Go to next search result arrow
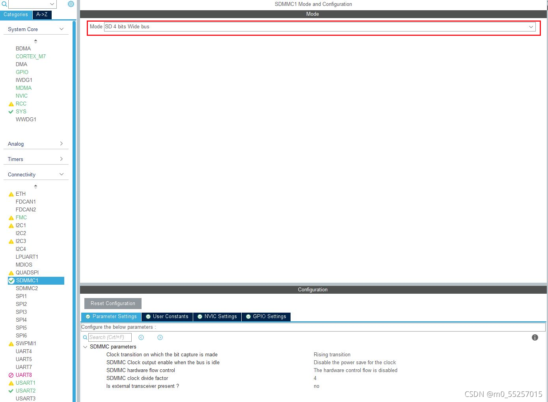This screenshot has height=402, width=548. pos(160,337)
